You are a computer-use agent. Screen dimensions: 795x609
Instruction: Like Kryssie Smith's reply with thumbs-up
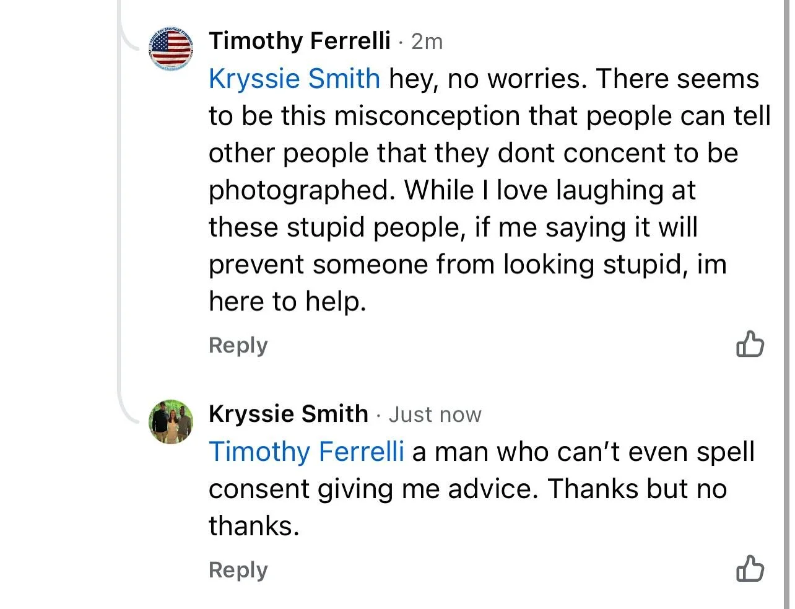coord(750,568)
